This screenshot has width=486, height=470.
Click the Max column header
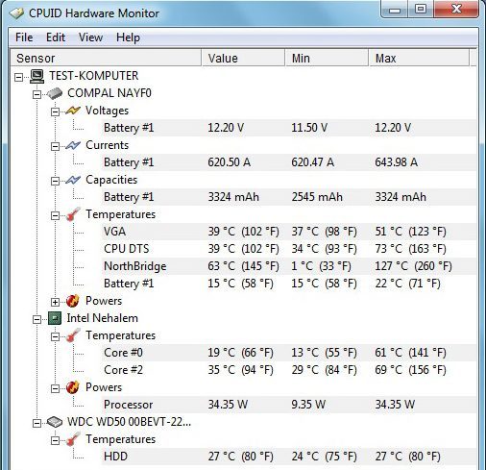pos(420,58)
